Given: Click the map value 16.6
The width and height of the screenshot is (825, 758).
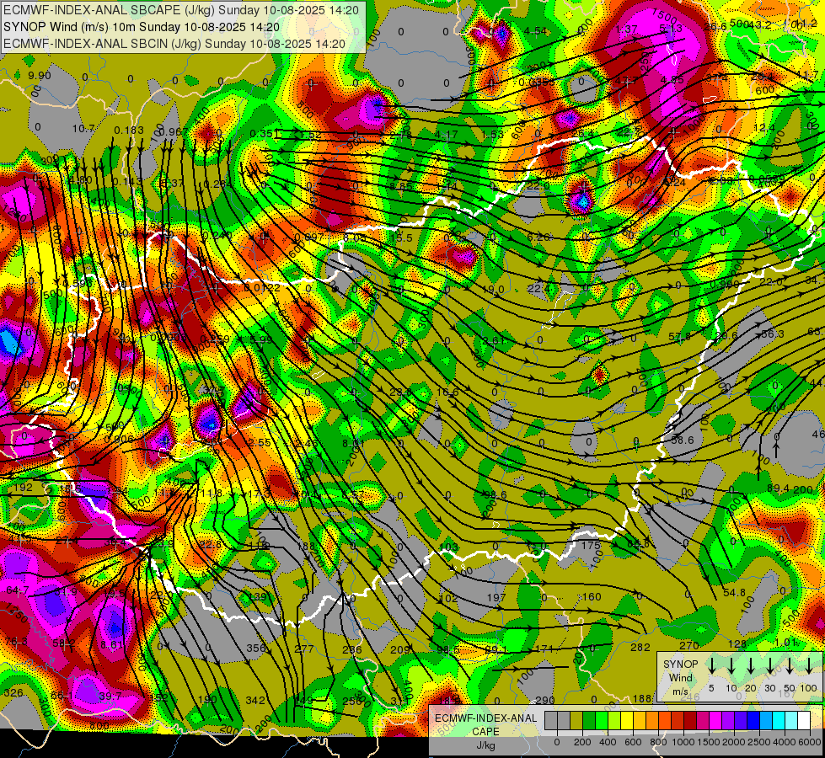Looking at the screenshot, I should [447, 392].
